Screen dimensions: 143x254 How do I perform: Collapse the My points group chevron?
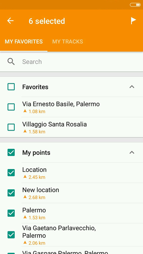coord(132,152)
